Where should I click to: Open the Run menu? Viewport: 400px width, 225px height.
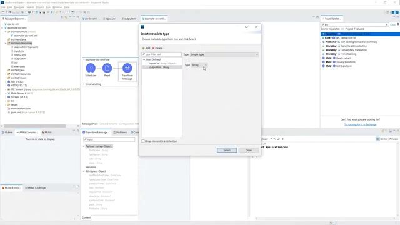click(x=48, y=7)
